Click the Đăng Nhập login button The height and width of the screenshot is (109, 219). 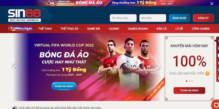[179, 18]
